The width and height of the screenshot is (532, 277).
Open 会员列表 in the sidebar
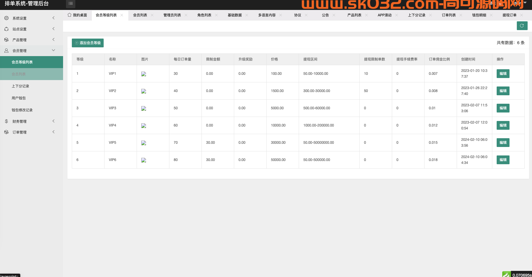tap(32, 74)
